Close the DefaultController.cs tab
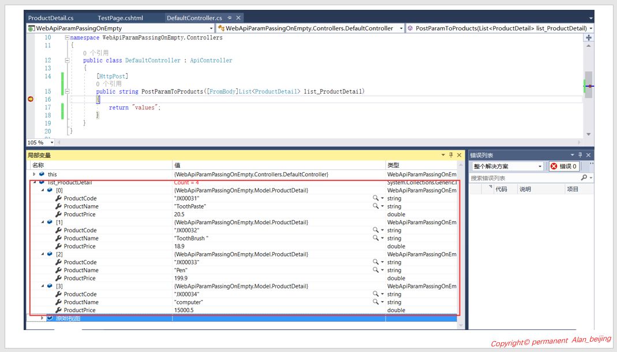The width and height of the screenshot is (617, 352). [x=238, y=18]
